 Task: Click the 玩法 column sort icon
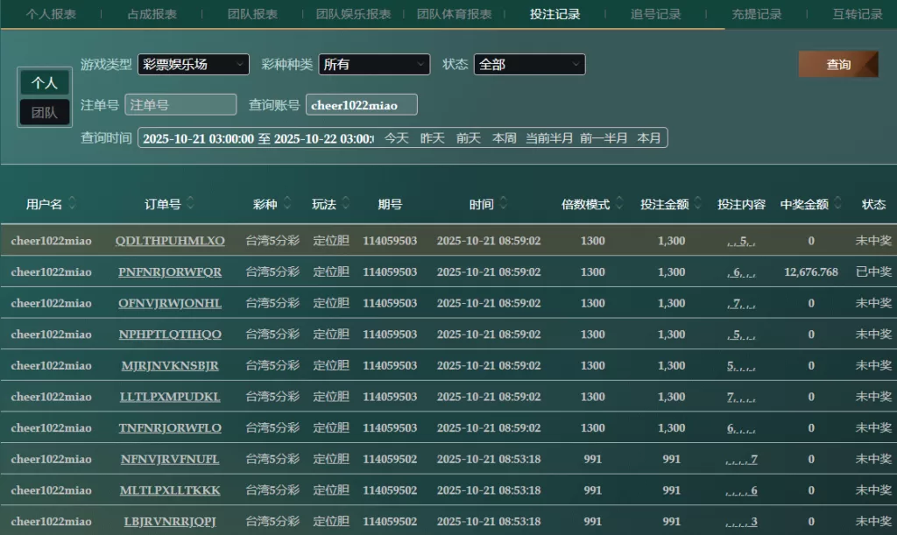point(346,204)
